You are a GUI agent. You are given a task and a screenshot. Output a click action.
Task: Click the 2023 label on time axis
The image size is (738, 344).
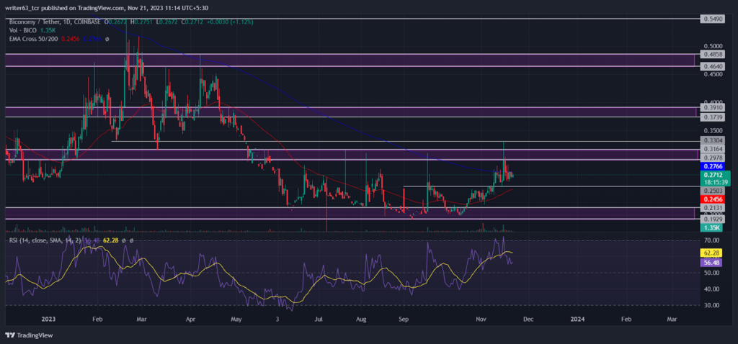pyautogui.click(x=48, y=319)
